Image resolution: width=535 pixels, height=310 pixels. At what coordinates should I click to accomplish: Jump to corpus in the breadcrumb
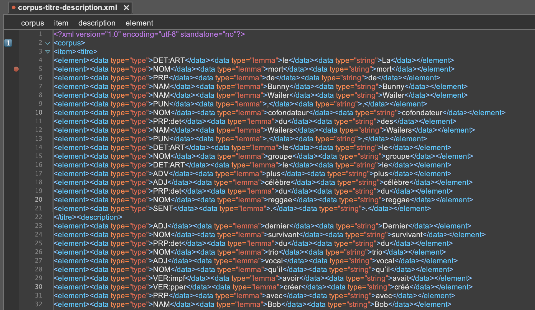pyautogui.click(x=32, y=23)
